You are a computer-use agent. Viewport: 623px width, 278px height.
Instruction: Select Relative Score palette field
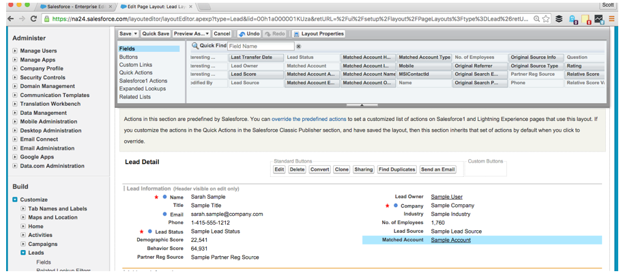pos(585,74)
